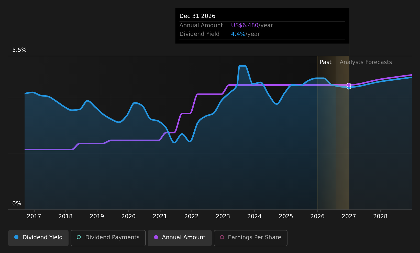Click the 2021 x-axis label
This screenshot has height=253, width=420.
(x=160, y=216)
